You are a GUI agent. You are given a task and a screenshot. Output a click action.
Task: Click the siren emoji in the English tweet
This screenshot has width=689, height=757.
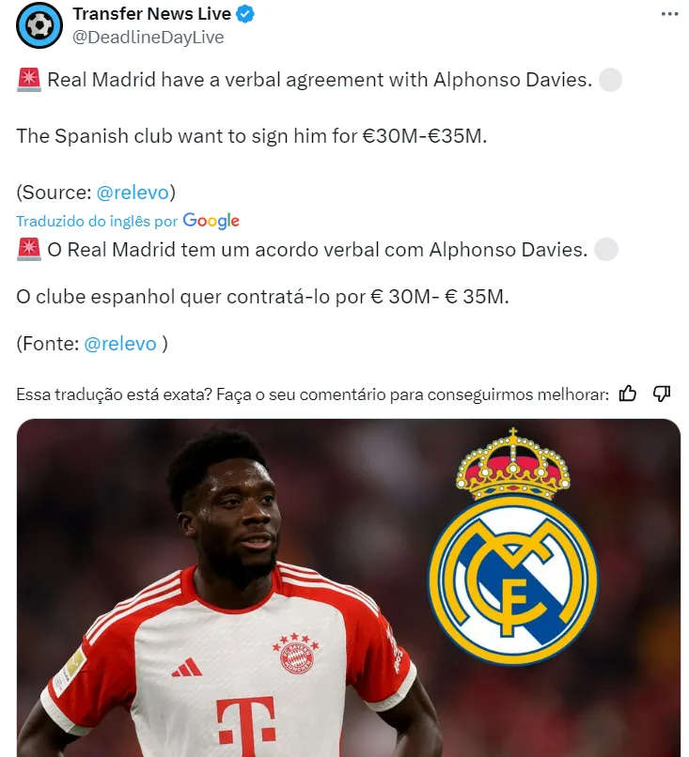tap(29, 80)
